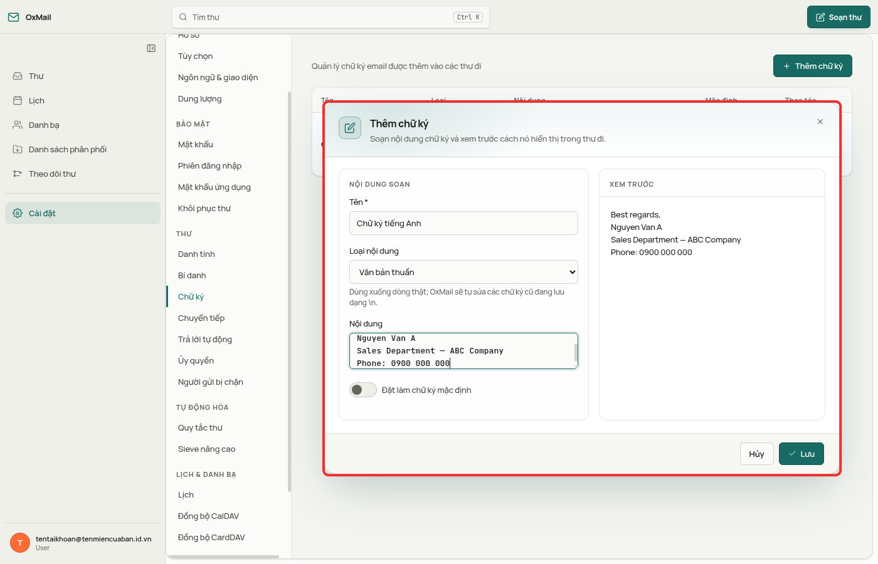Screen dimensions: 878x564
Task: Toggle Đặt làm chữ ký mặc định
Action: pos(362,390)
